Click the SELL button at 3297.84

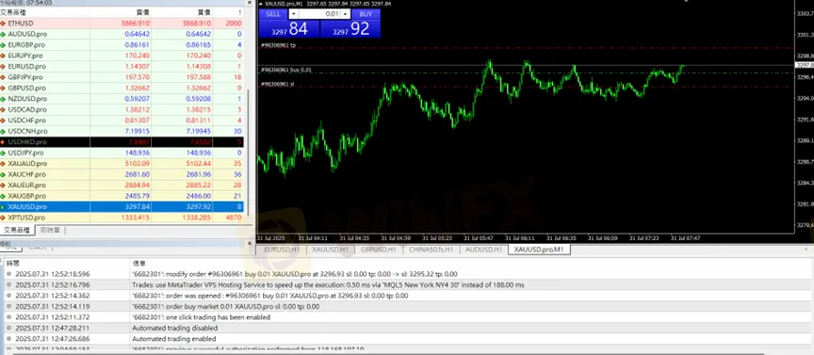[x=288, y=24]
